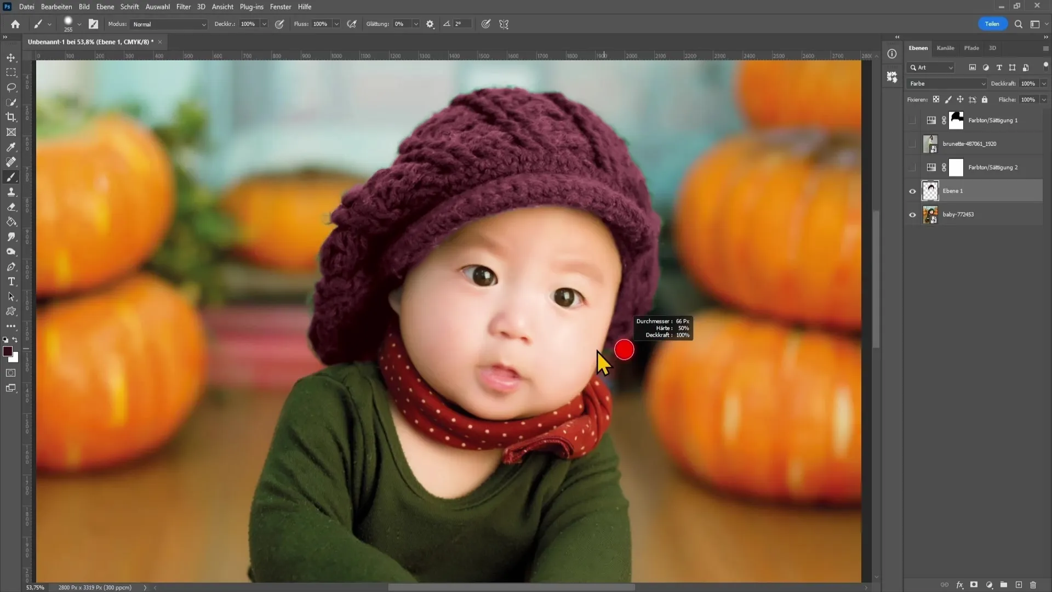This screenshot has width=1052, height=592.
Task: Click the foreground color swatch
Action: [7, 351]
